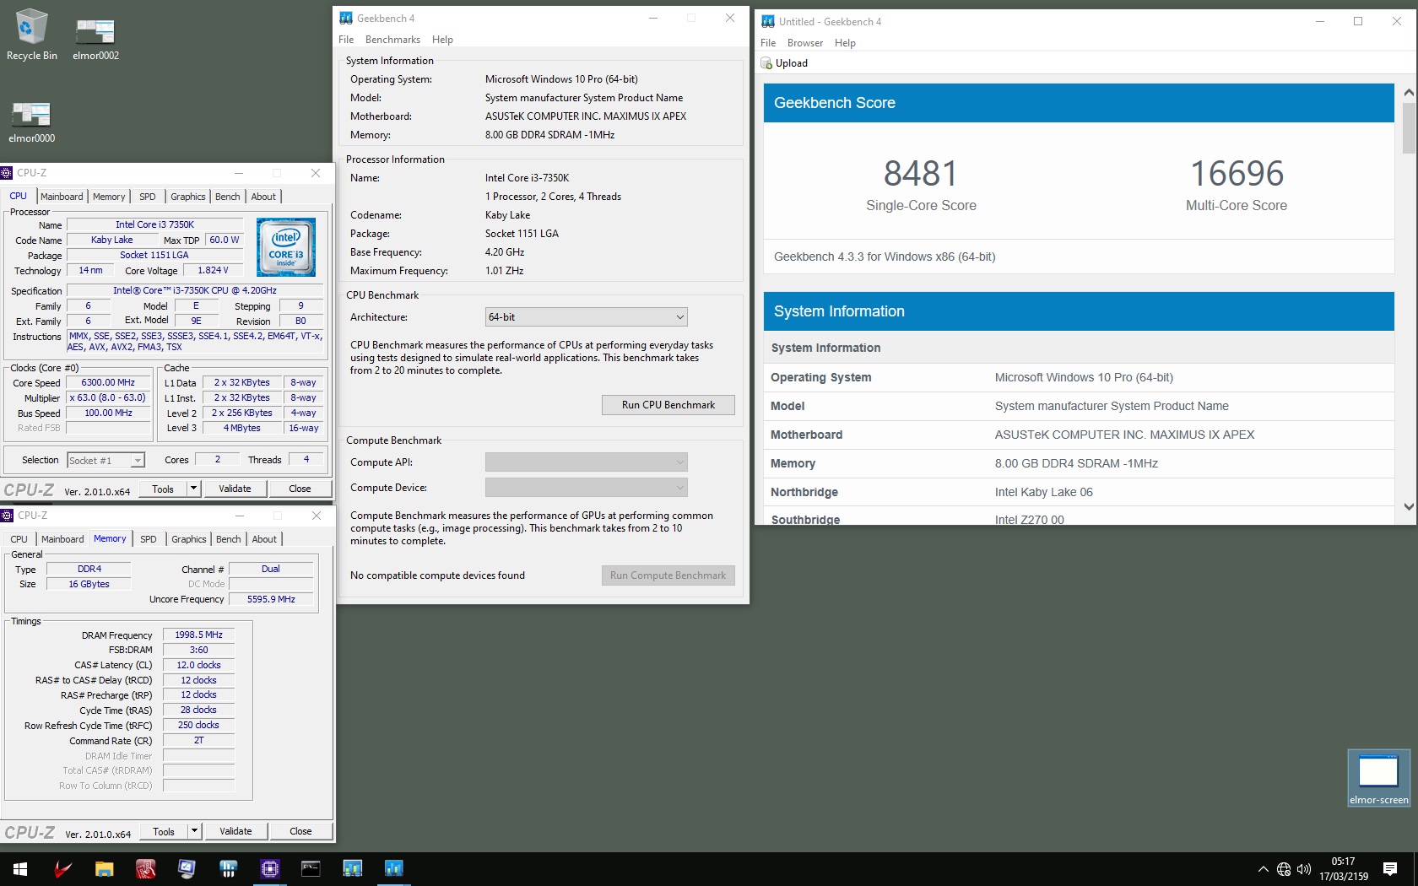Screen dimensions: 1418x886
Task: Click the Run Compute Benchmark button
Action: [668, 575]
